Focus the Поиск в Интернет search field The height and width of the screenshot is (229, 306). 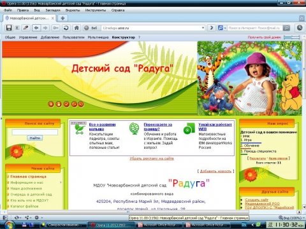(255, 28)
